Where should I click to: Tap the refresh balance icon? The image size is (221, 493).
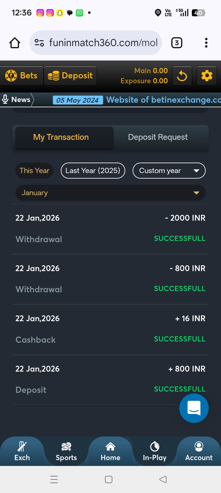click(182, 76)
